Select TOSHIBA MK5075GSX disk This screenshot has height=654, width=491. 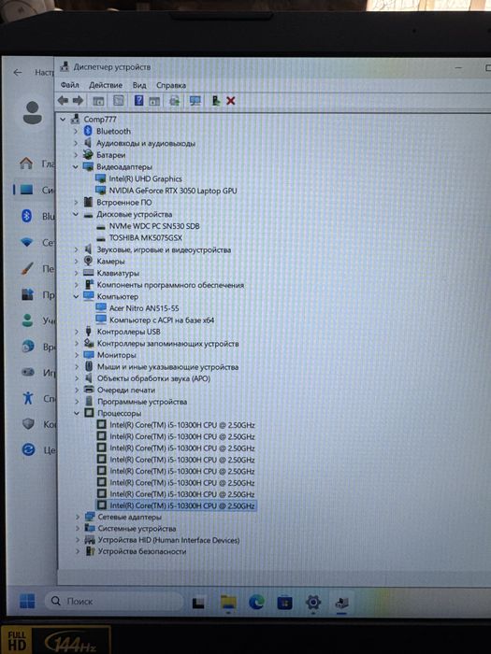click(x=145, y=237)
